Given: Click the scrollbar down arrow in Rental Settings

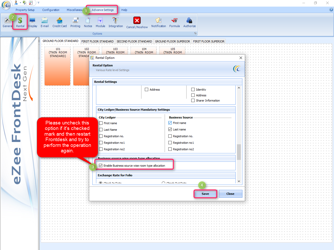Looking at the screenshot, I should [239, 181].
